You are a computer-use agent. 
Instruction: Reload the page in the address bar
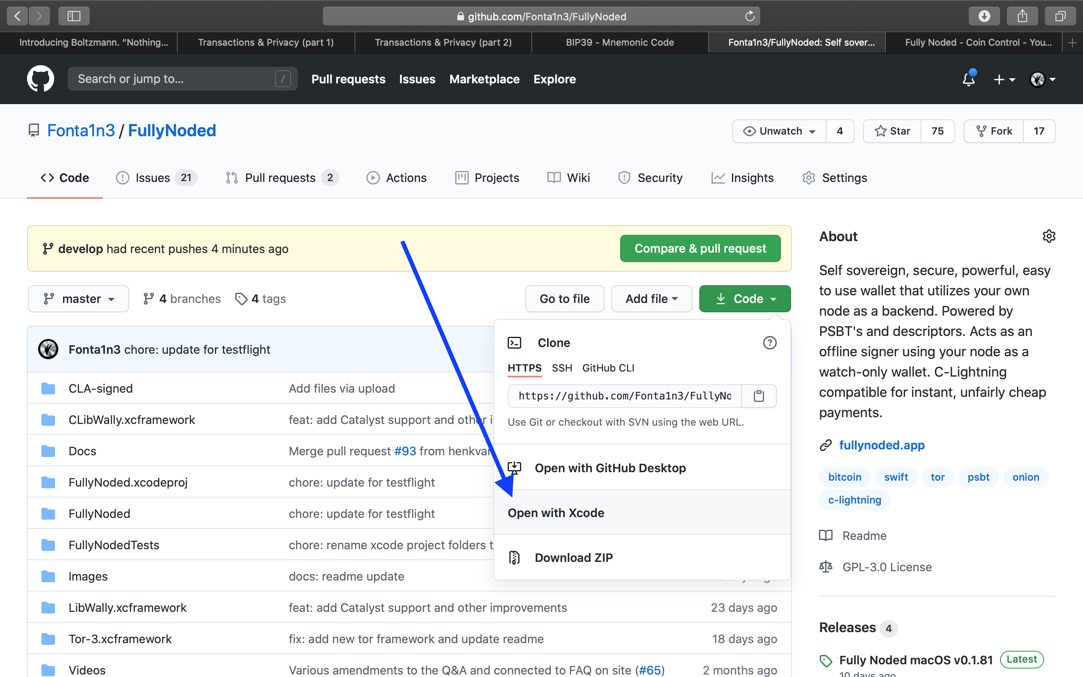pyautogui.click(x=750, y=17)
